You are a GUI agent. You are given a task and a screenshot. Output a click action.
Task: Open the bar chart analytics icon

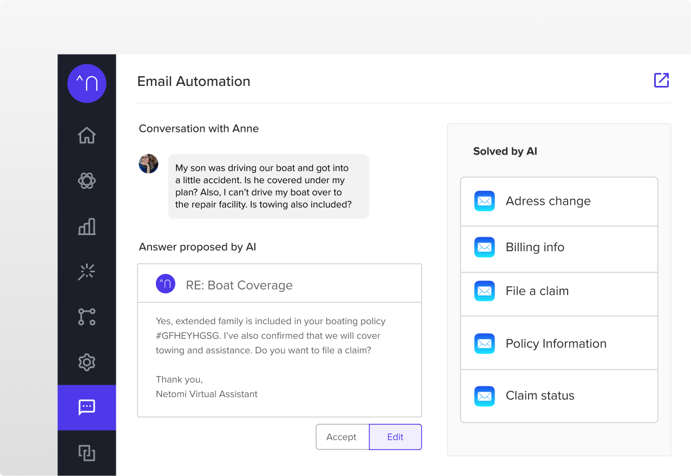pos(87,226)
